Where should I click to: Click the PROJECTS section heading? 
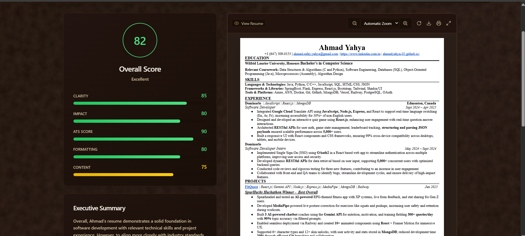(255, 181)
